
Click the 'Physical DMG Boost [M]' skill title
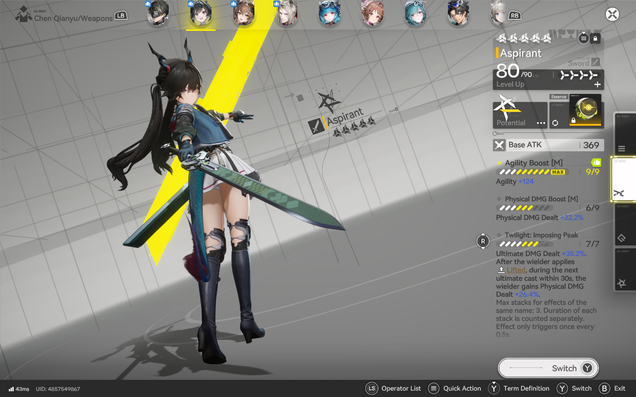541,199
